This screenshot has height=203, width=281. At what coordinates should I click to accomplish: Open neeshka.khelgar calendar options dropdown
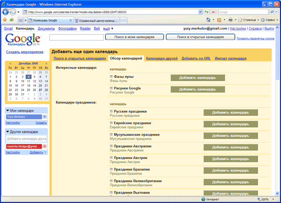[44, 146]
